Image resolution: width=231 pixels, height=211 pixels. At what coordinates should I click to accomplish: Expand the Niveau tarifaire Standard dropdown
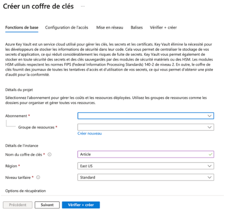pos(146,177)
